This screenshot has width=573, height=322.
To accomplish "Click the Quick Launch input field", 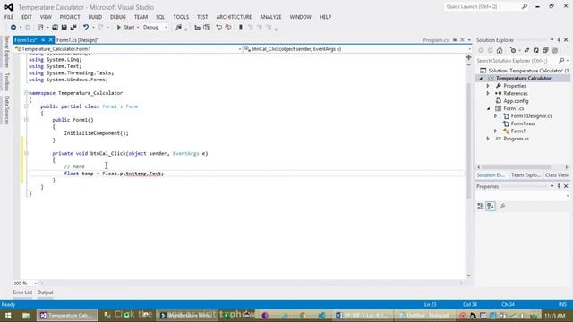I will (x=483, y=6).
